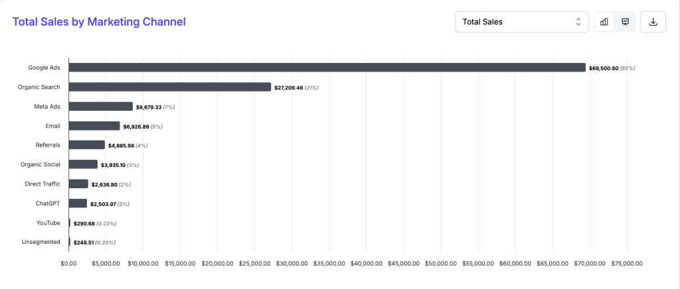
Task: Switch to bar chart view icon
Action: 604,22
